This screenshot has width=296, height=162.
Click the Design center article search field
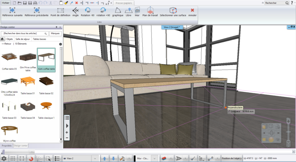click(25, 33)
